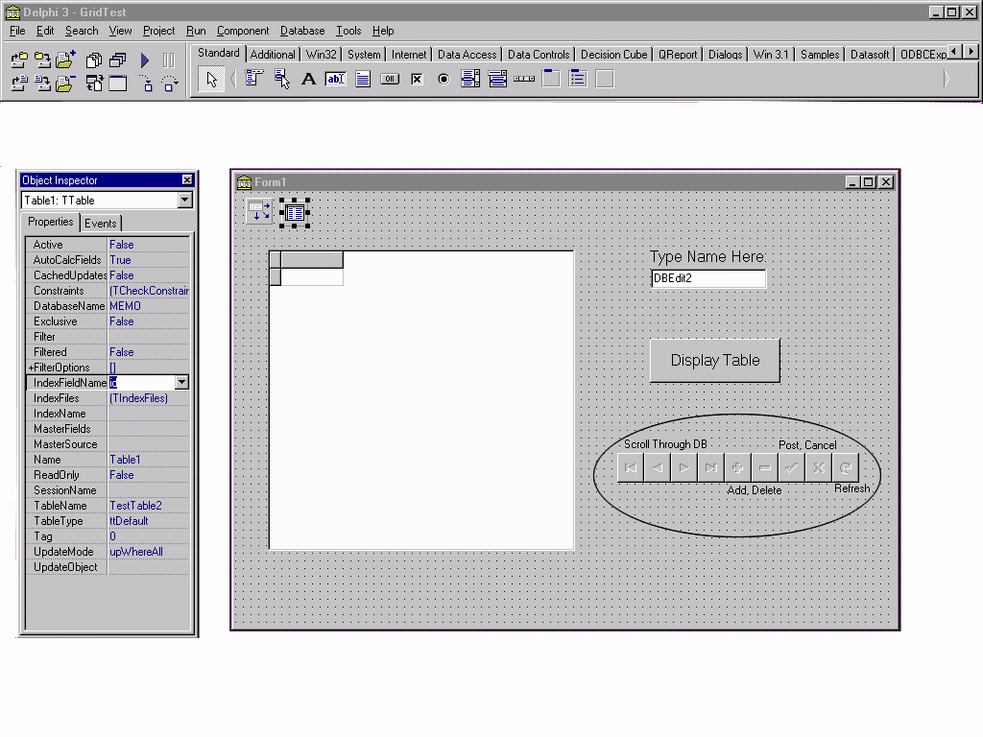Viewport: 983px width, 737px height.
Task: Click the Display Table button
Action: (714, 361)
